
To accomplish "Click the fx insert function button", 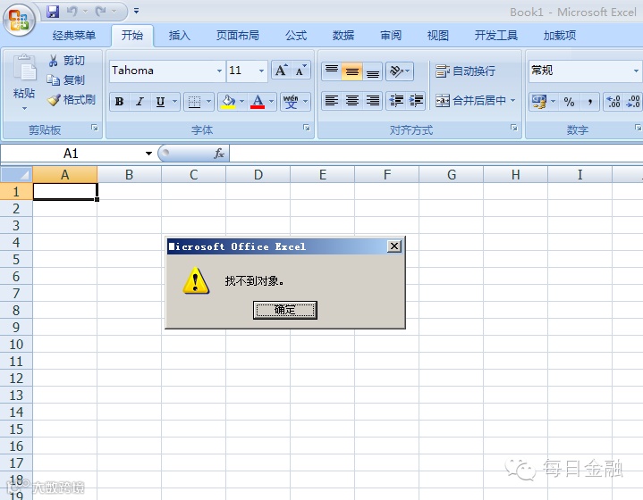I will point(219,154).
